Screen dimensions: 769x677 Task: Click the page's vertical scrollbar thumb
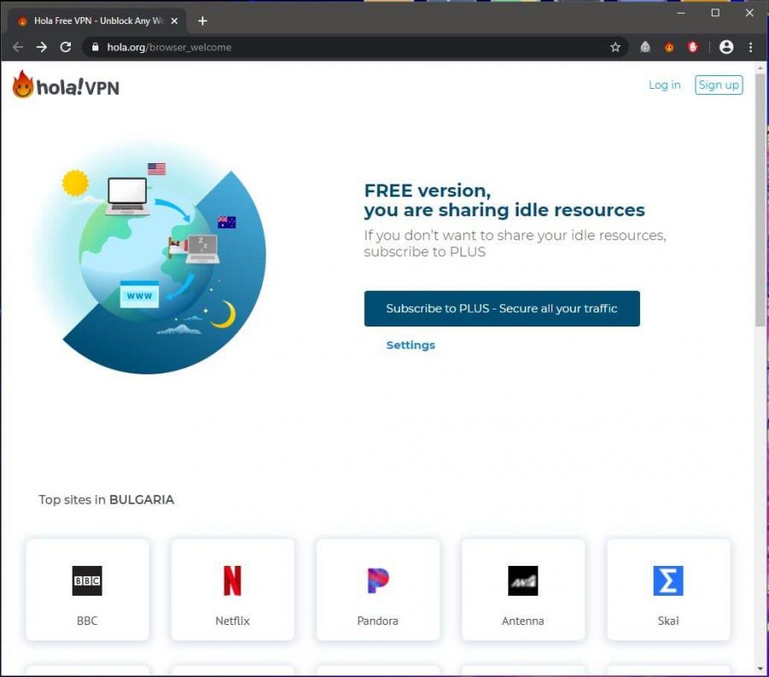coord(760,200)
